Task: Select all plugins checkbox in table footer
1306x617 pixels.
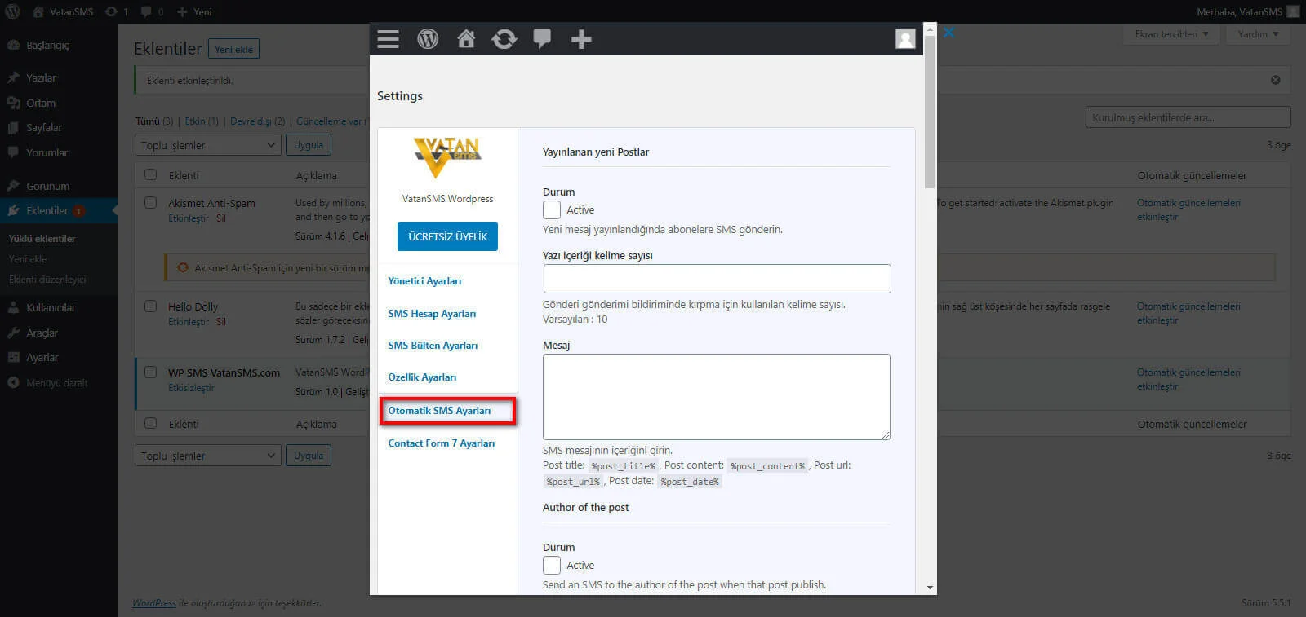Action: pos(150,423)
